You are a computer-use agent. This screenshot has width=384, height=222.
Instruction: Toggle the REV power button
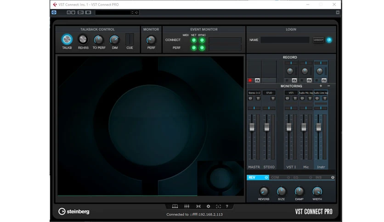[266, 178]
